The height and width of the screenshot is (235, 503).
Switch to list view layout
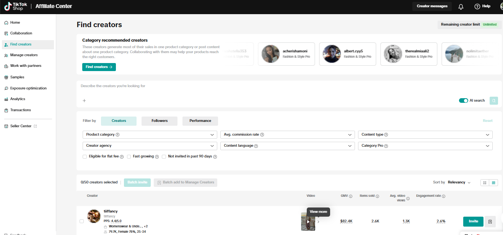pyautogui.click(x=494, y=183)
